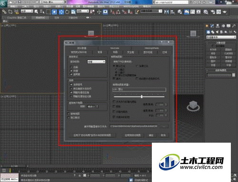Click the teapot Render Production icon
The width and height of the screenshot is (238, 182).
coord(225,12)
